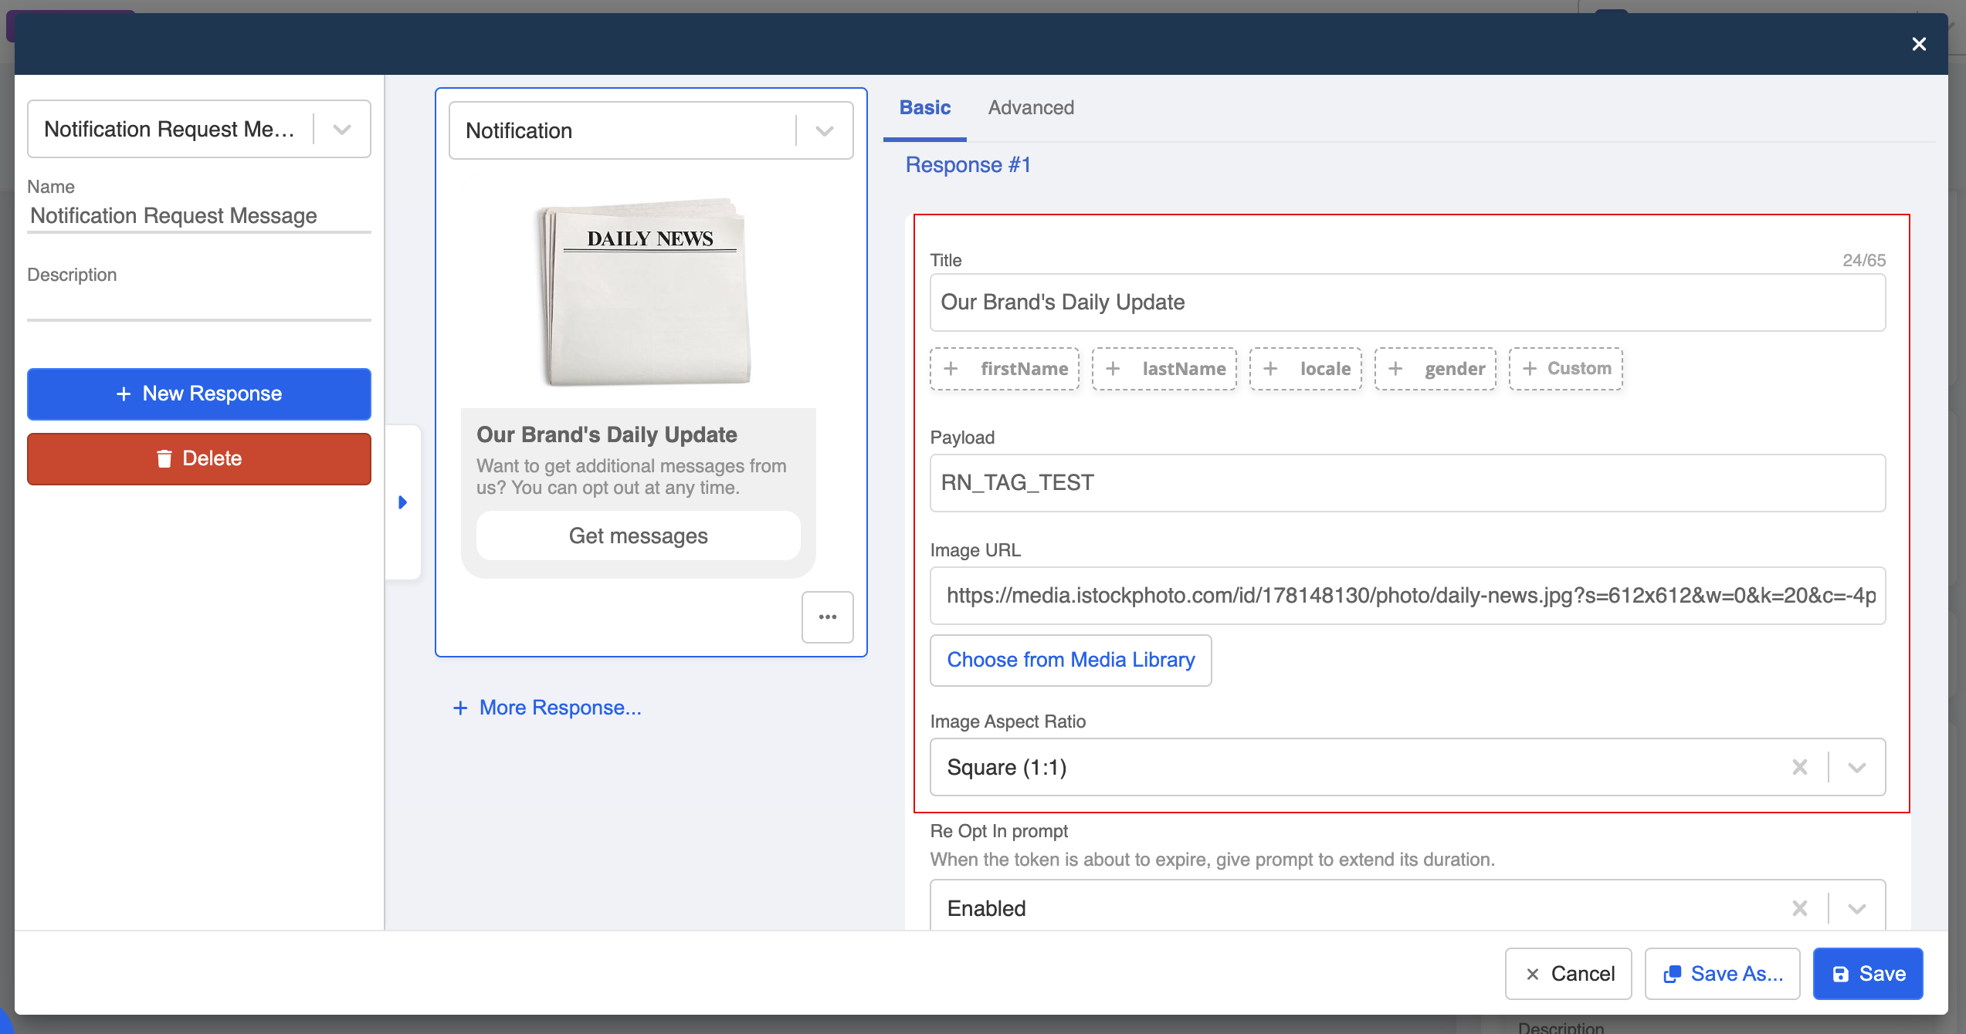
Task: Click the New Response button
Action: tap(199, 394)
